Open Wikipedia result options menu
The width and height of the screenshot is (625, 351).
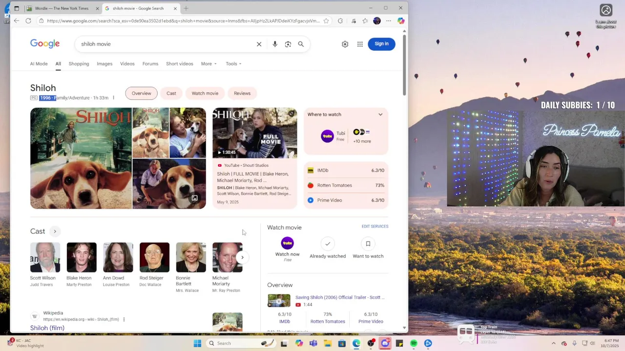124,320
